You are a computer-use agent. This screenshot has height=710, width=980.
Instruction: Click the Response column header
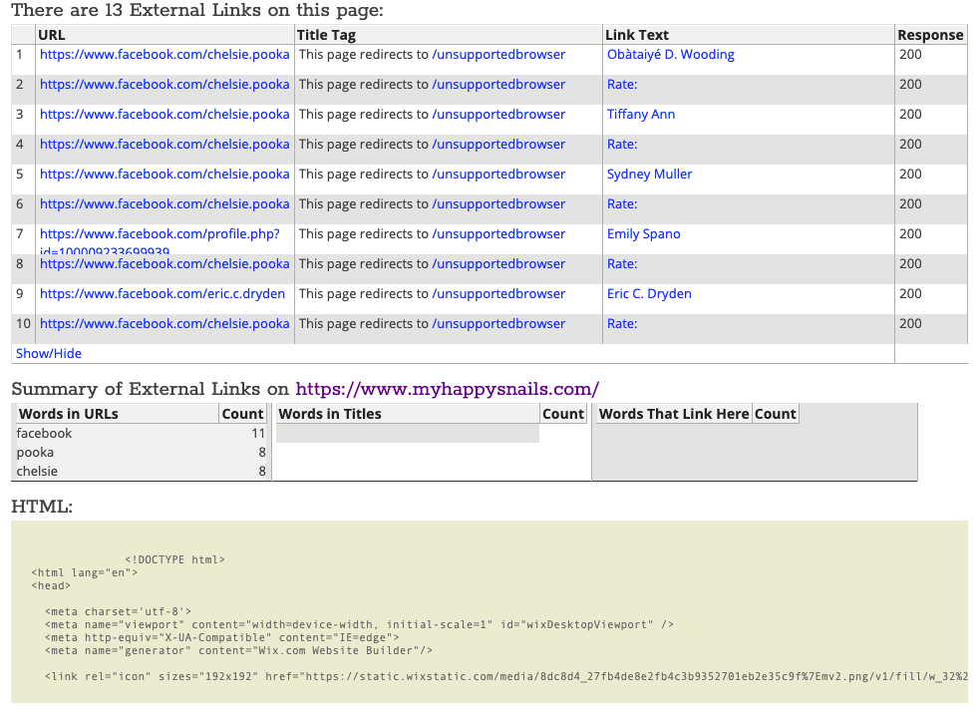tap(930, 35)
